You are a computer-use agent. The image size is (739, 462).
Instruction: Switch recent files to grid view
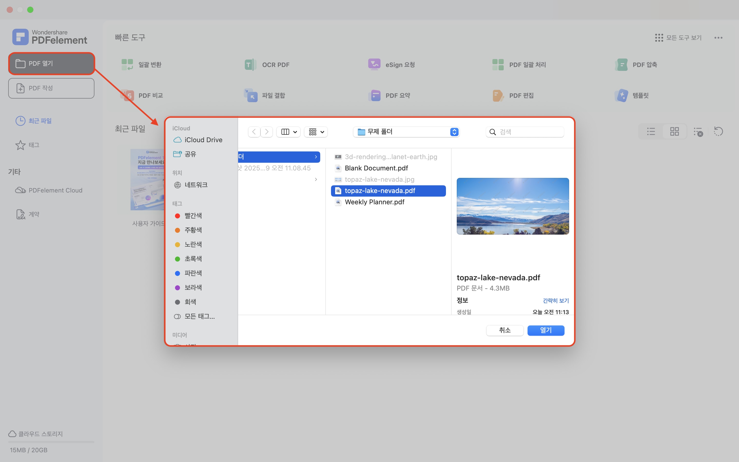coord(674,132)
